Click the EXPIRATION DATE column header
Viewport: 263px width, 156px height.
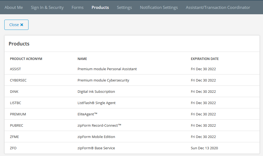pos(205,59)
